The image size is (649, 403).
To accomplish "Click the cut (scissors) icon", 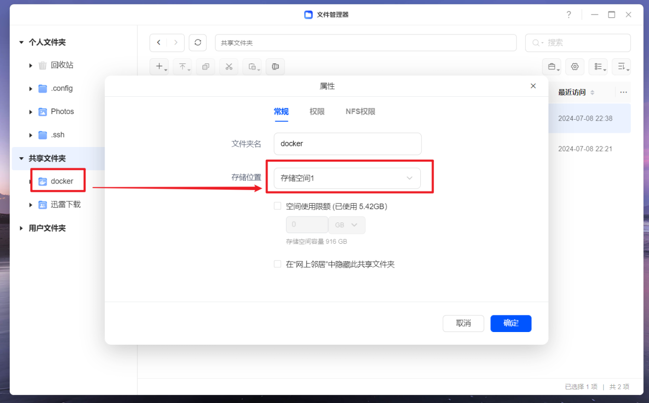I will pyautogui.click(x=229, y=66).
